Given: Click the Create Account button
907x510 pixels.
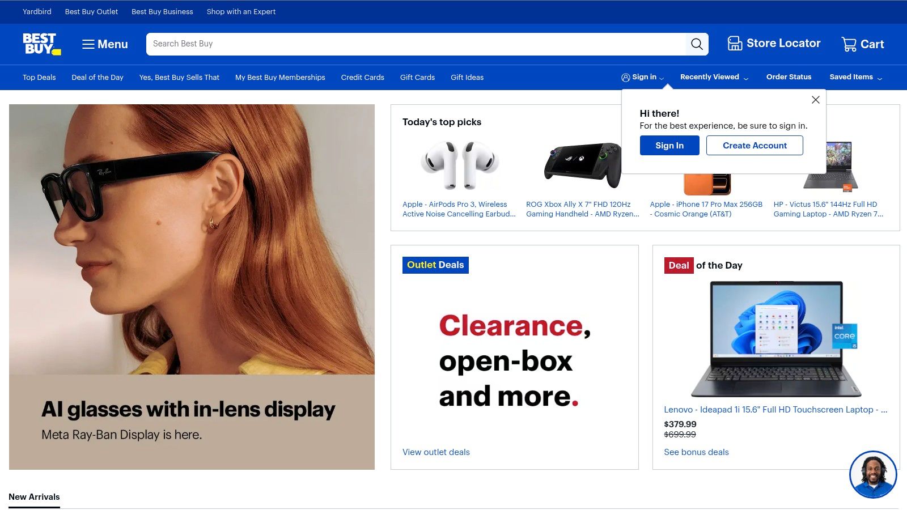Looking at the screenshot, I should 755,146.
